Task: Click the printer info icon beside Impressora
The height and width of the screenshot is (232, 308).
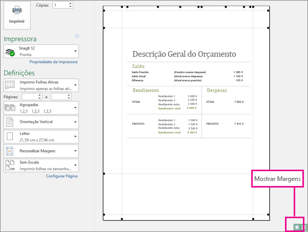Action: coord(77,36)
